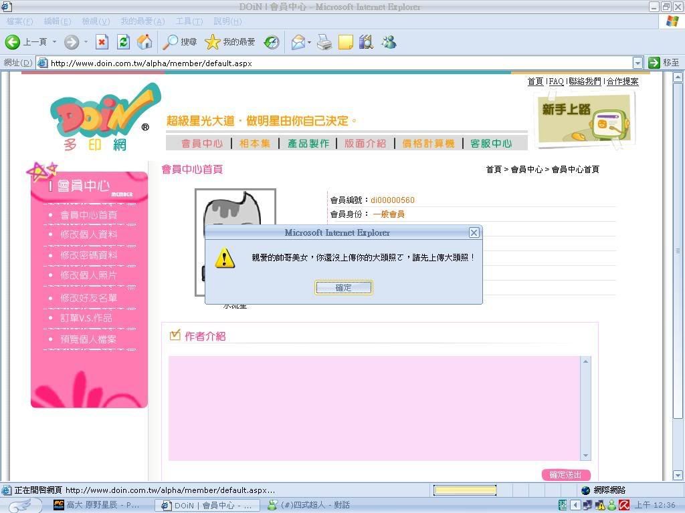
Task: Switch to 四式超人 chat taskbar window
Action: [x=314, y=505]
